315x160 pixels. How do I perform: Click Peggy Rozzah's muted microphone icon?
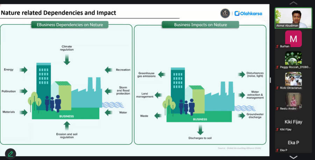(277, 67)
